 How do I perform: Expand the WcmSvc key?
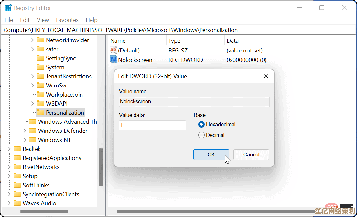(x=33, y=86)
